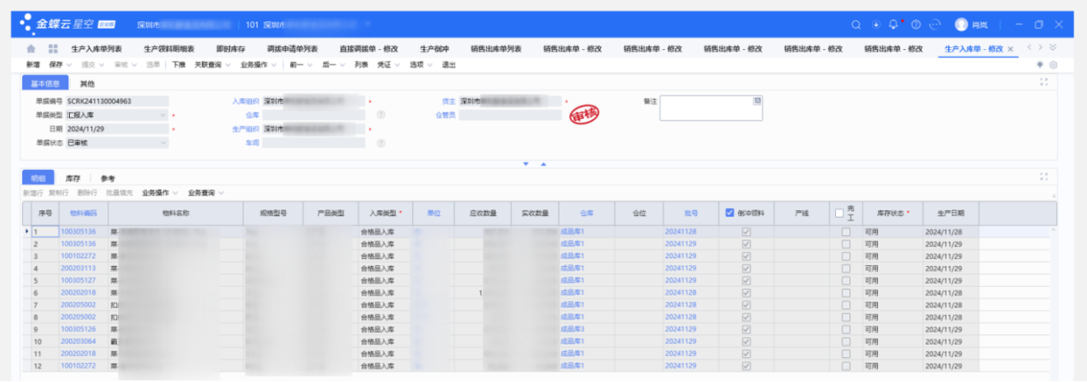Toggle the 倒冲领料 header checkbox
Screen dimensions: 1087x382
pyautogui.click(x=729, y=213)
